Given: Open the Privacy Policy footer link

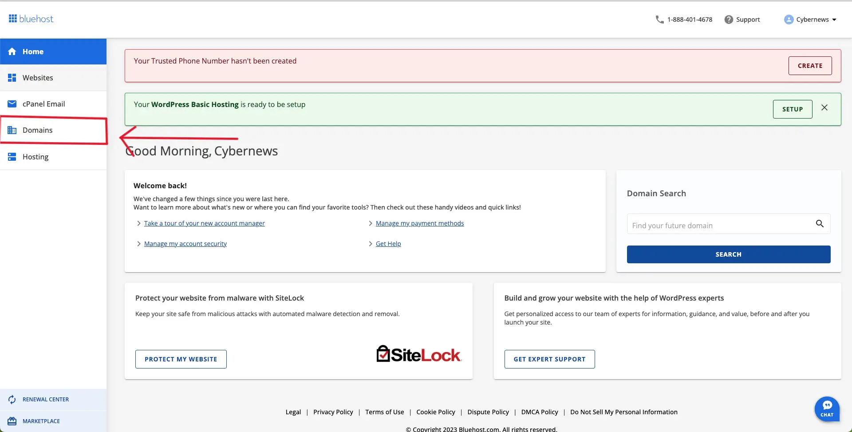Looking at the screenshot, I should [x=333, y=412].
